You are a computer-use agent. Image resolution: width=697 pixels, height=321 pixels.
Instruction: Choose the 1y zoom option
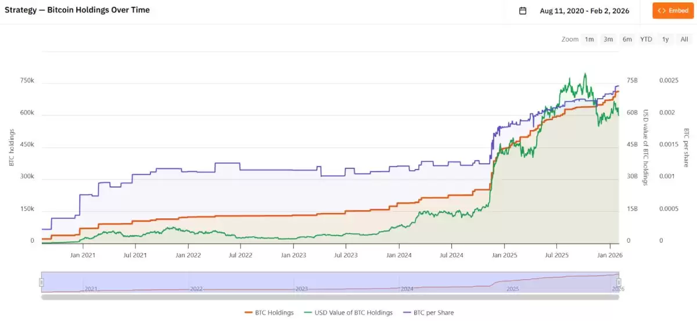pyautogui.click(x=666, y=39)
